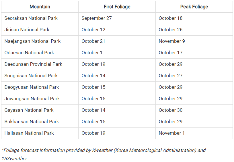Select the Hallasan National Park cell
Viewport: 234px width, 162px height.
(x=29, y=133)
